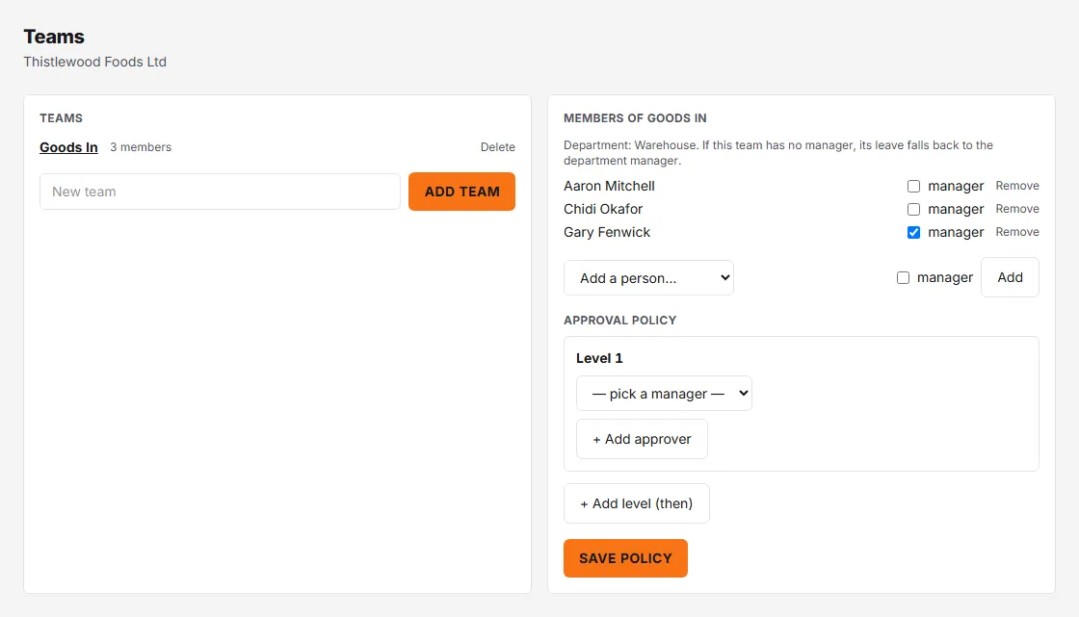The height and width of the screenshot is (617, 1079).
Task: Toggle manager checkbox for Aaron Mitchell
Action: click(x=913, y=187)
